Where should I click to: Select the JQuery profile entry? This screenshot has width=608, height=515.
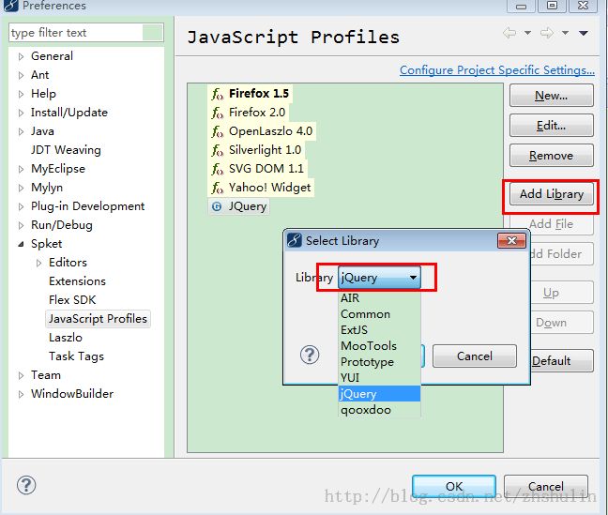[x=239, y=206]
